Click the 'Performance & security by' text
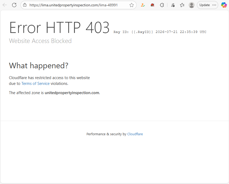The width and height of the screenshot is (229, 184). [x=106, y=134]
